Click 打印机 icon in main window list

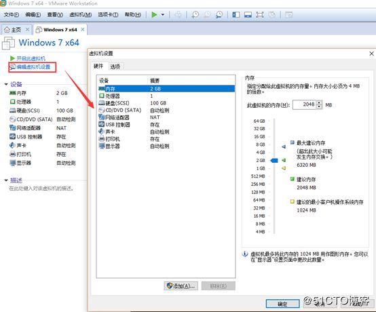[x=13, y=154]
